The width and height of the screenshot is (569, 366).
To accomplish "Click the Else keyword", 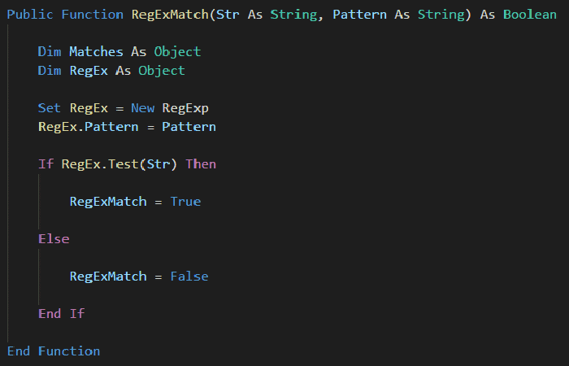I will click(54, 239).
